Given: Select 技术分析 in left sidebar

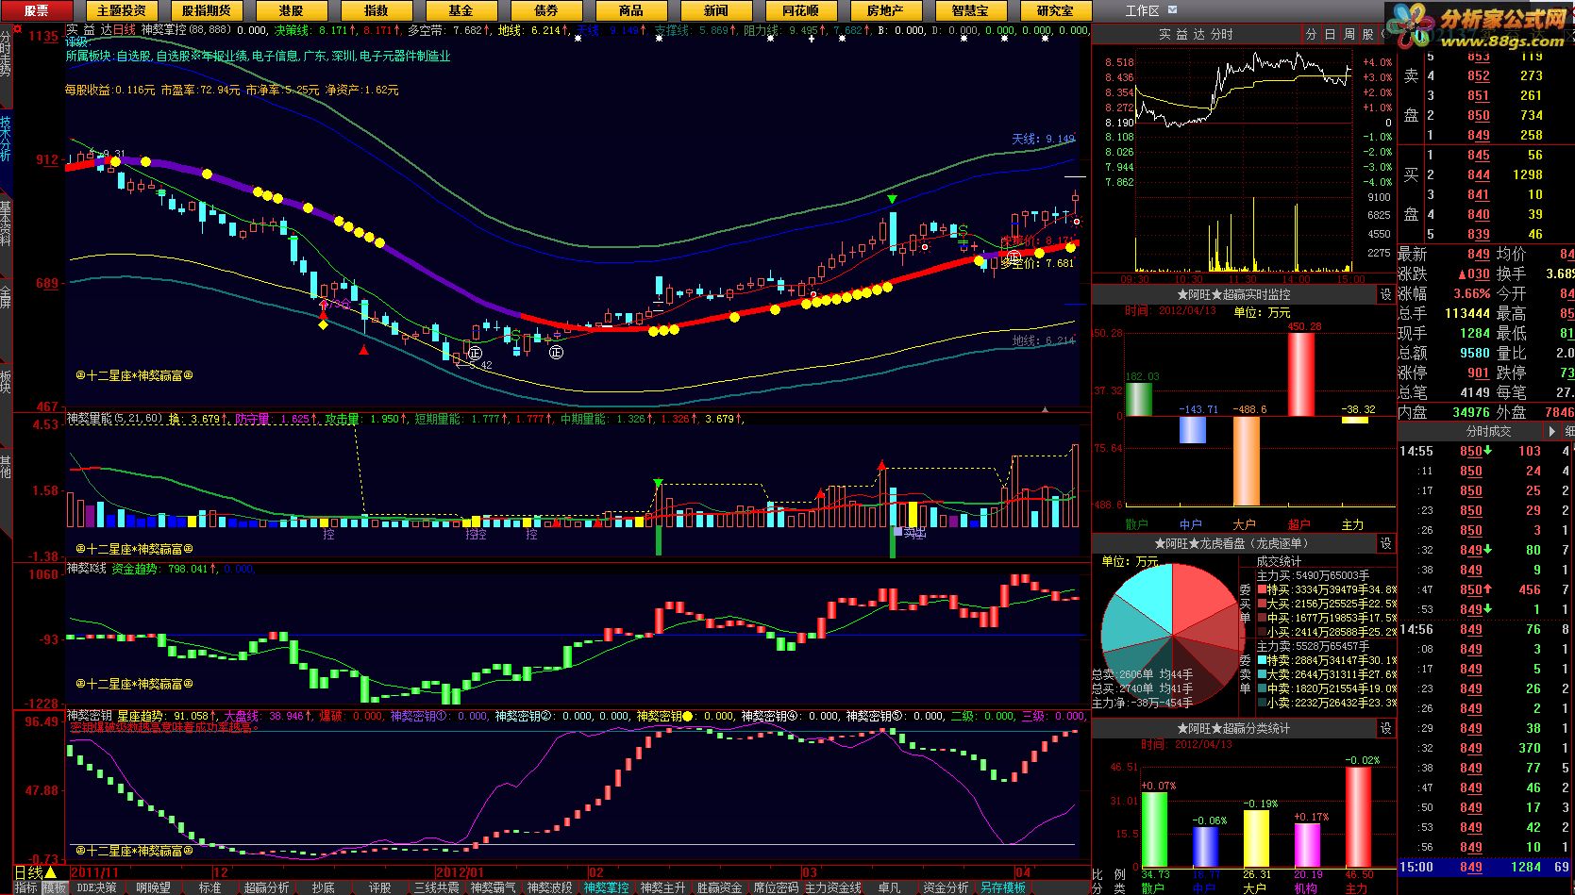Looking at the screenshot, I should (x=6, y=139).
